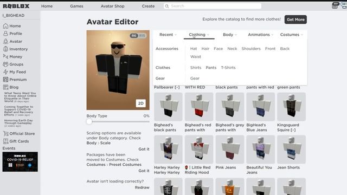Open the Avatar sidebar icon

point(5,41)
